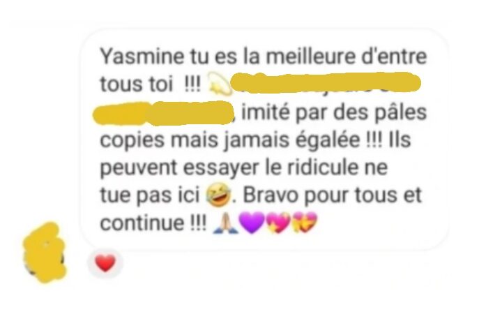Click the purple heart emoji
This screenshot has width=502, height=328.
tap(252, 223)
